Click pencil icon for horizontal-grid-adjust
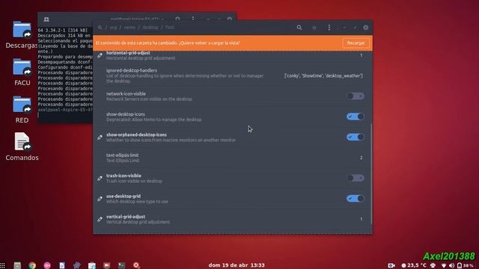Viewport: 479px width, 269px height. [x=100, y=55]
